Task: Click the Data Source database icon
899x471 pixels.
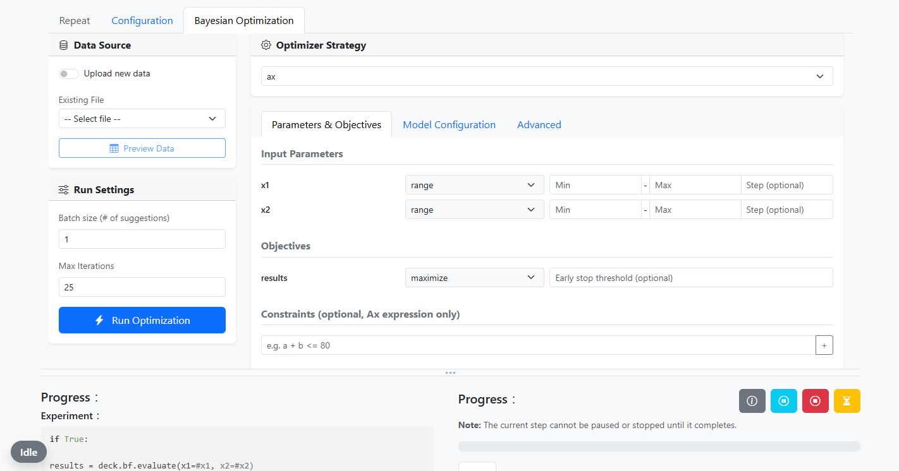Action: pyautogui.click(x=63, y=45)
